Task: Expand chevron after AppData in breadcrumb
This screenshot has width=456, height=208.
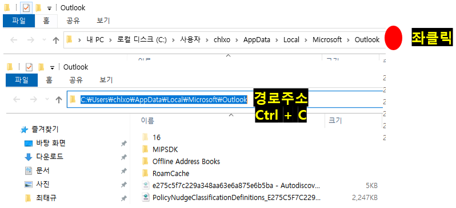Action: coord(277,40)
